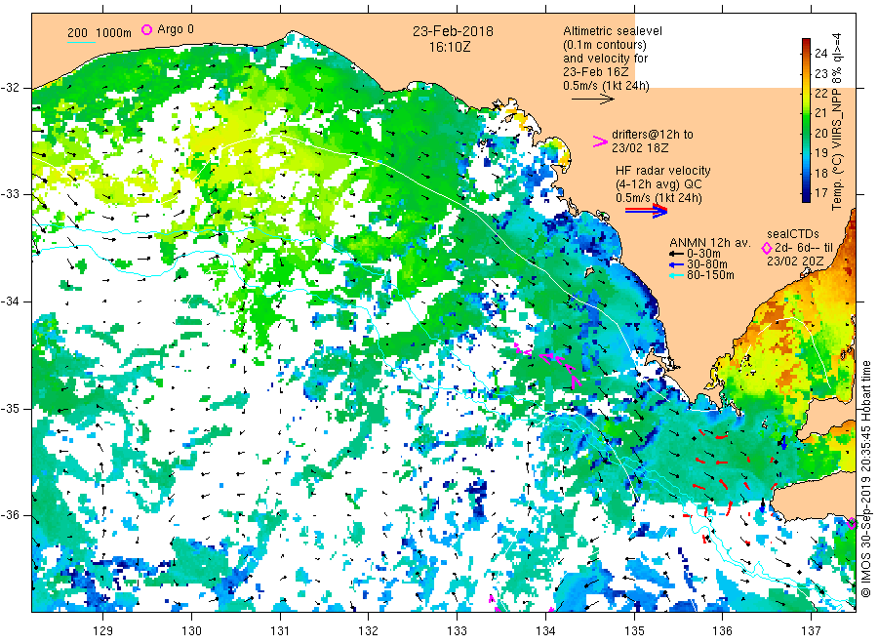Click the "-32" latitude axis label
This screenshot has height=644, width=878.
click(x=10, y=88)
